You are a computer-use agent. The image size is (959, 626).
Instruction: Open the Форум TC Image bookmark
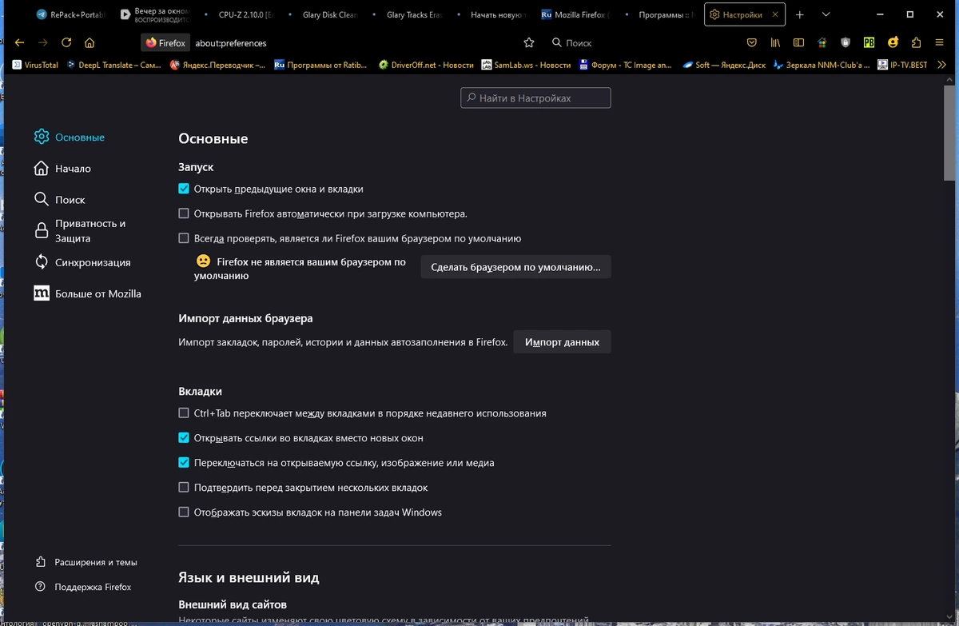(x=626, y=65)
